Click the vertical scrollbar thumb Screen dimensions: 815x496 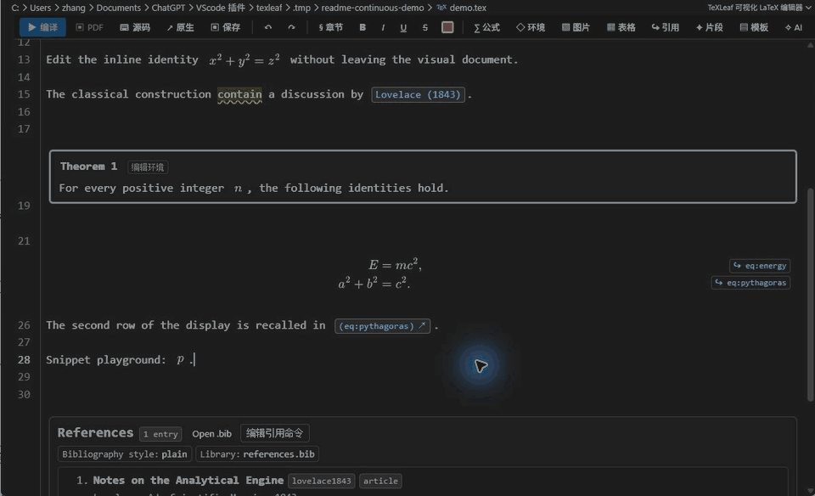[x=810, y=295]
